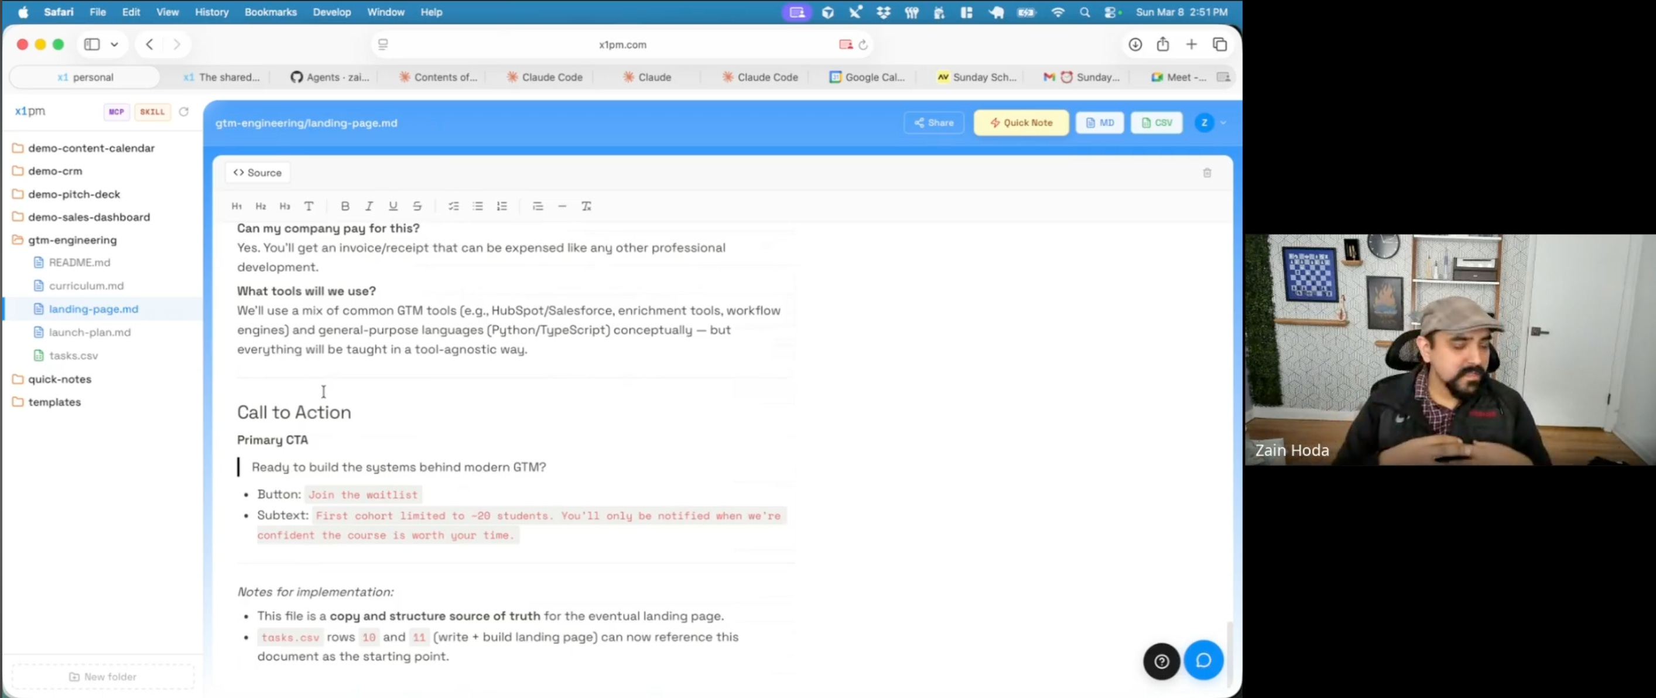
Task: Toggle the task checklist format
Action: click(453, 206)
